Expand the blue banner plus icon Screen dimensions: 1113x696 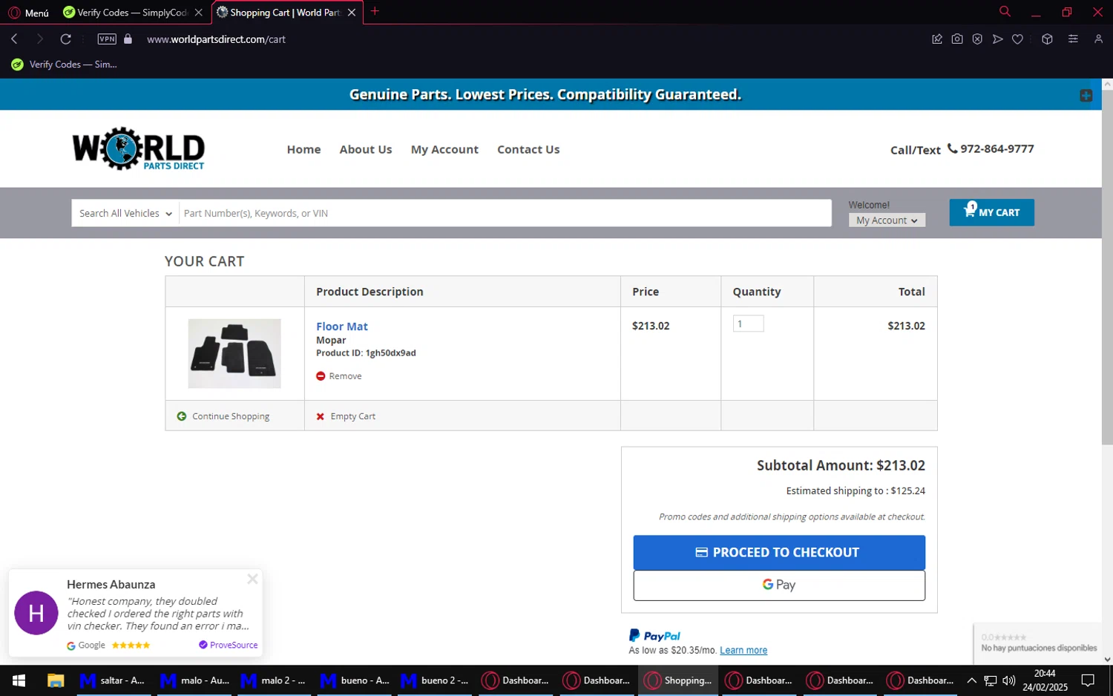pyautogui.click(x=1086, y=95)
